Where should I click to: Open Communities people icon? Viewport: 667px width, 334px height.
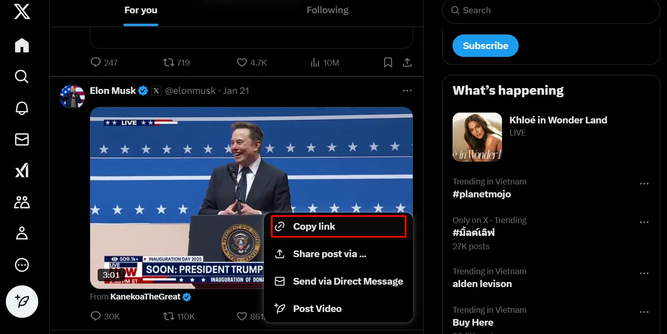(22, 202)
